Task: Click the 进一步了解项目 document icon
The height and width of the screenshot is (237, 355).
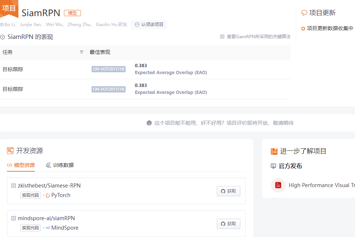Action: point(274,151)
